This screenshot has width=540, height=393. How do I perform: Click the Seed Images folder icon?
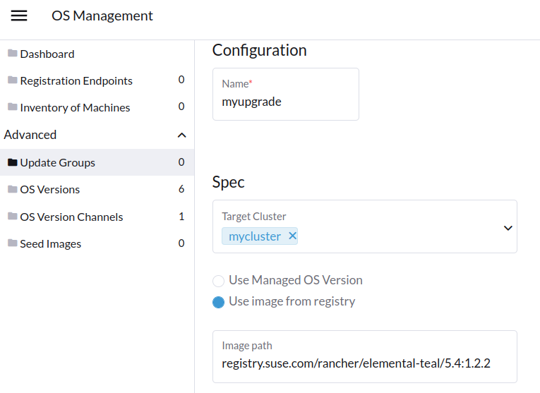[x=12, y=243]
